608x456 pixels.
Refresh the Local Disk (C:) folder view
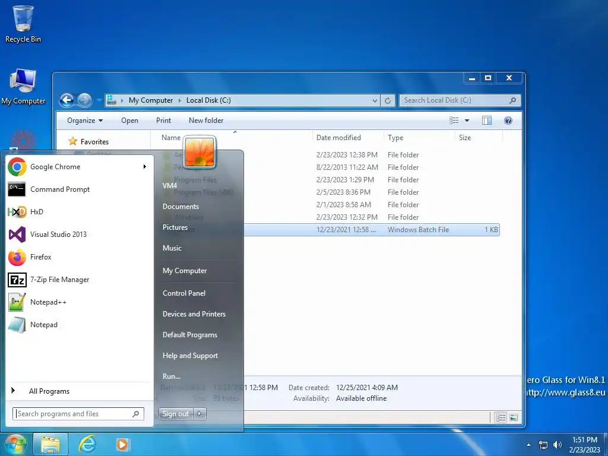[x=387, y=100]
